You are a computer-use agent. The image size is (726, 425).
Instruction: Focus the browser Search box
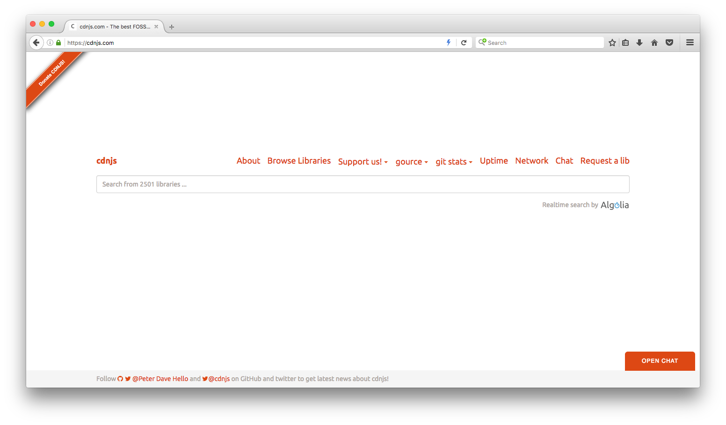pyautogui.click(x=540, y=43)
